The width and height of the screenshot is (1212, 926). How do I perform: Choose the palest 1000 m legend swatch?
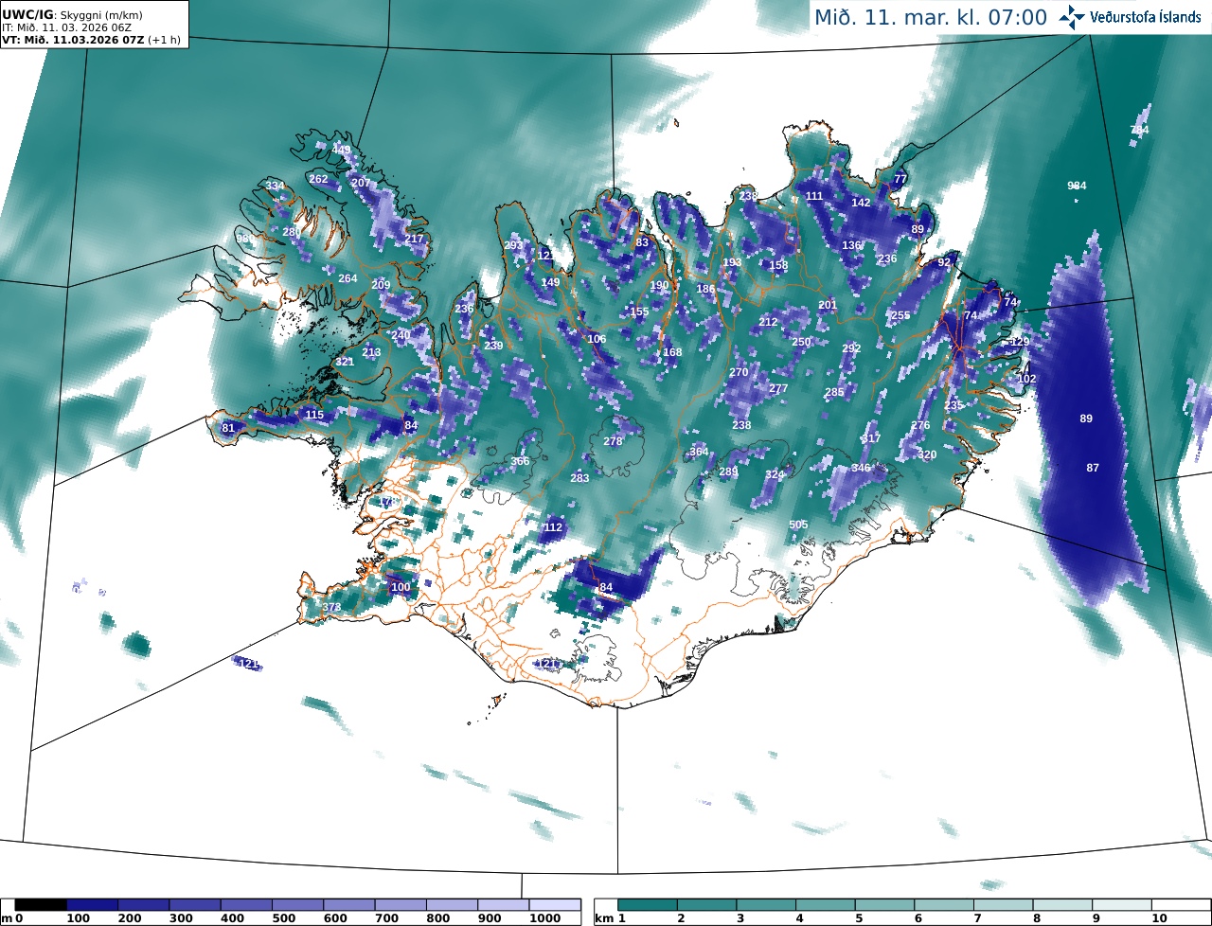[x=555, y=905]
